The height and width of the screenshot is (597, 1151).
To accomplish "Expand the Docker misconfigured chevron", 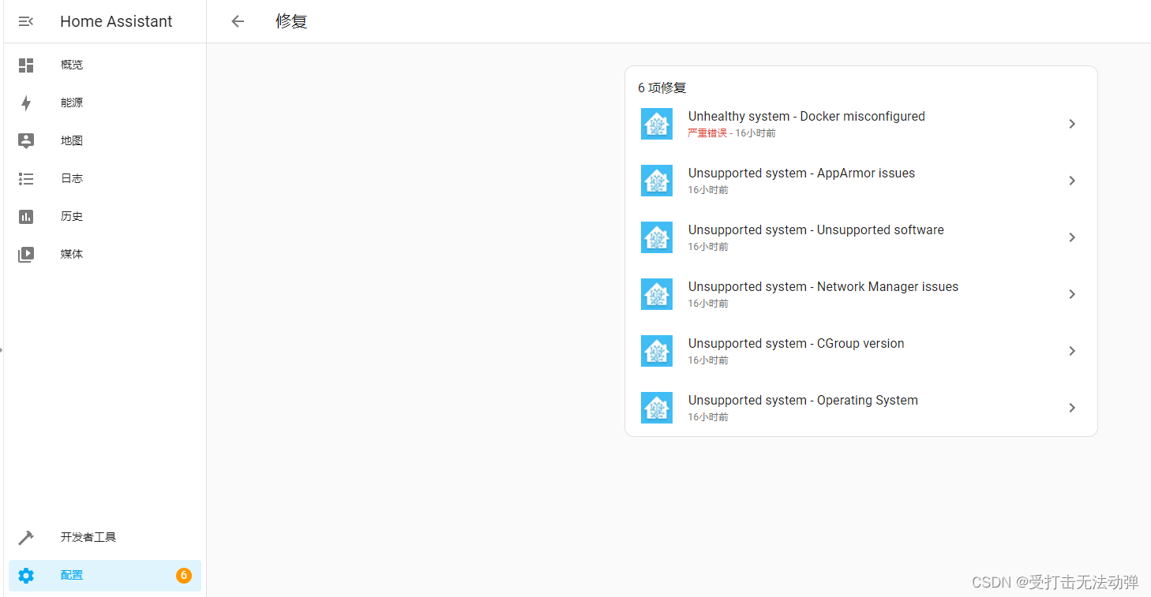I will coord(1072,124).
